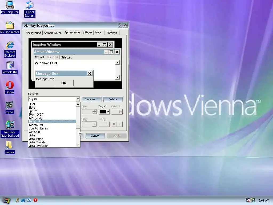Launch Opera from quick launch bar
273x205 pixels.
(35, 200)
